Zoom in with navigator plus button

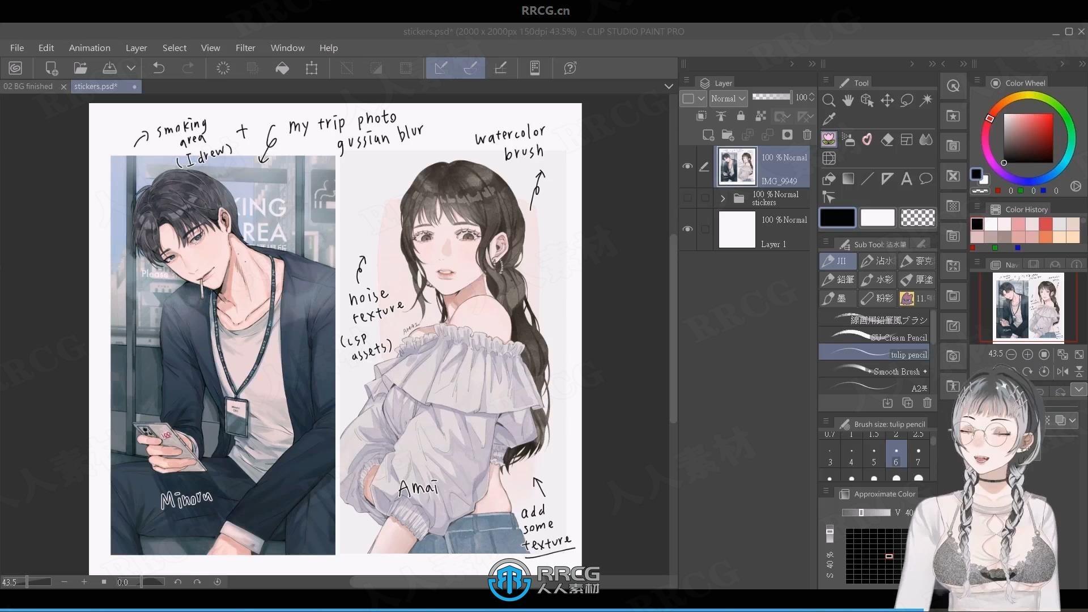pos(1027,354)
